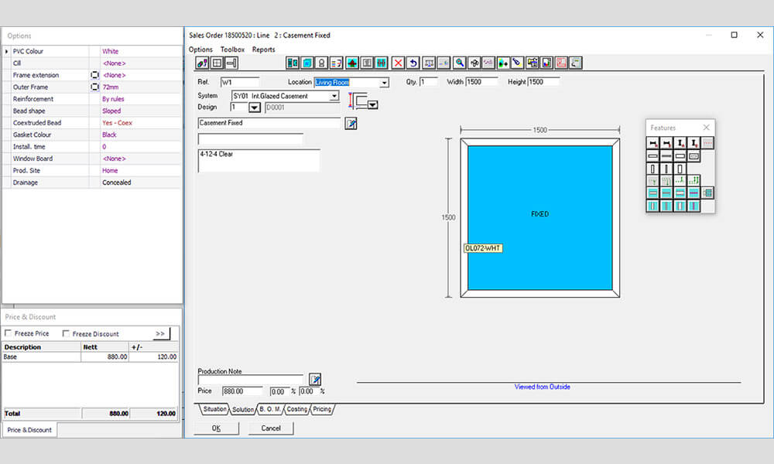Viewport: 774px width, 464px height.
Task: Toggle the checkbox beside Frame extension option
Action: coord(95,74)
